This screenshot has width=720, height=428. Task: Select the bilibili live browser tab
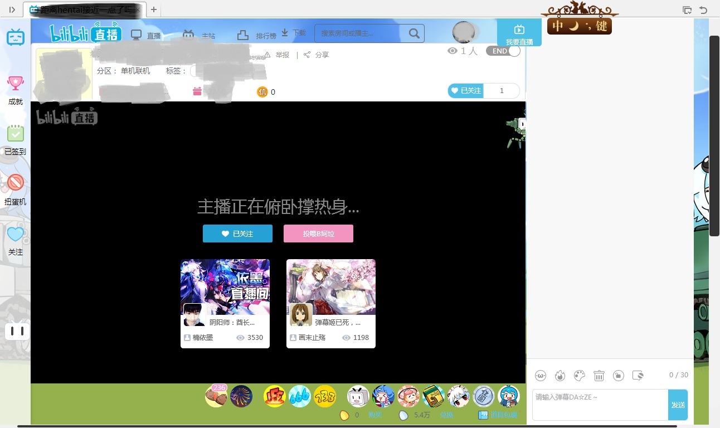pyautogui.click(x=85, y=9)
